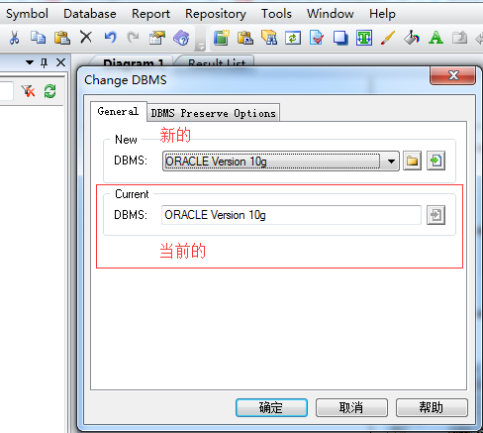Select the fill color bucket icon

tap(412, 38)
